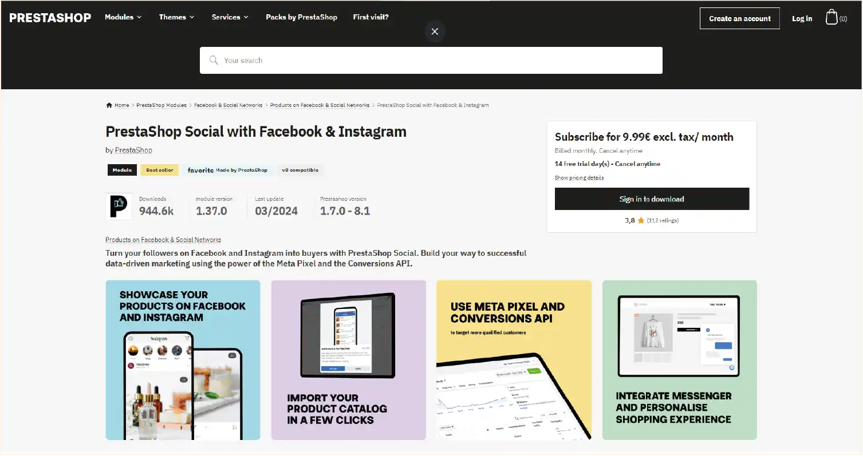Dismiss the search overlay with the X icon

point(434,31)
